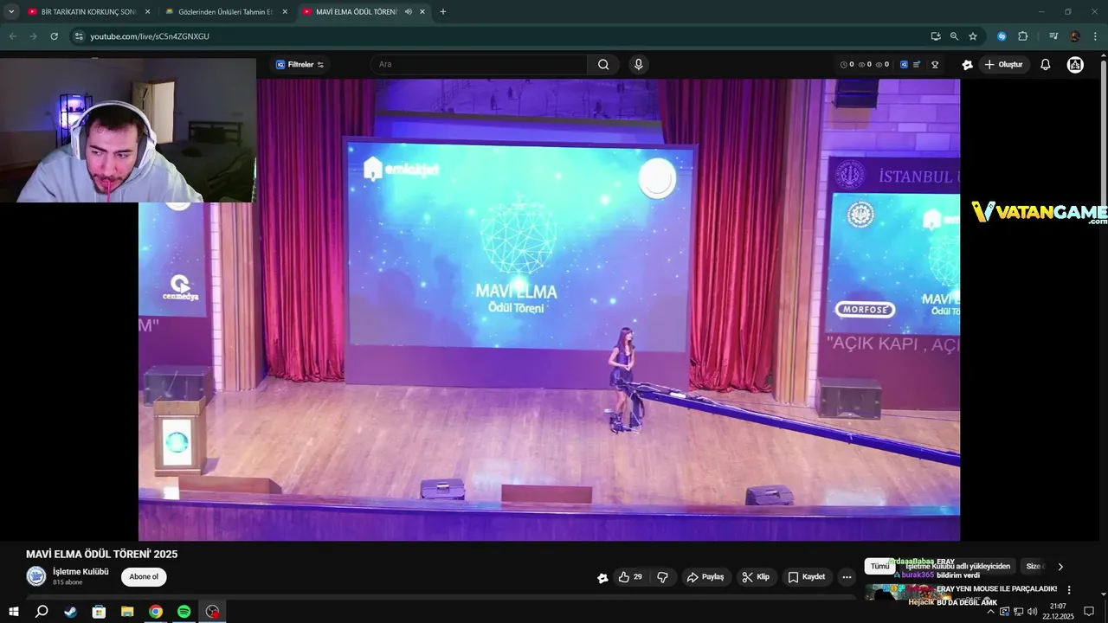Viewport: 1108px width, 623px height.
Task: Mute audio on MAVİ ELMA tab speaker icon
Action: 408,12
